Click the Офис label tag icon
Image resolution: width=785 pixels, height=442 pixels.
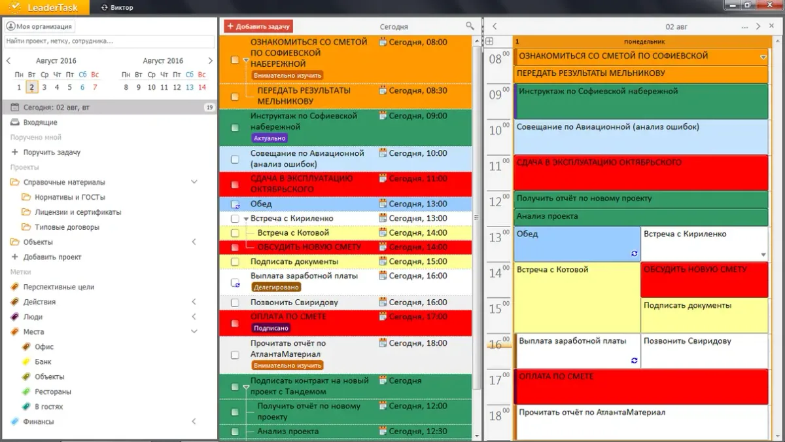tap(26, 347)
